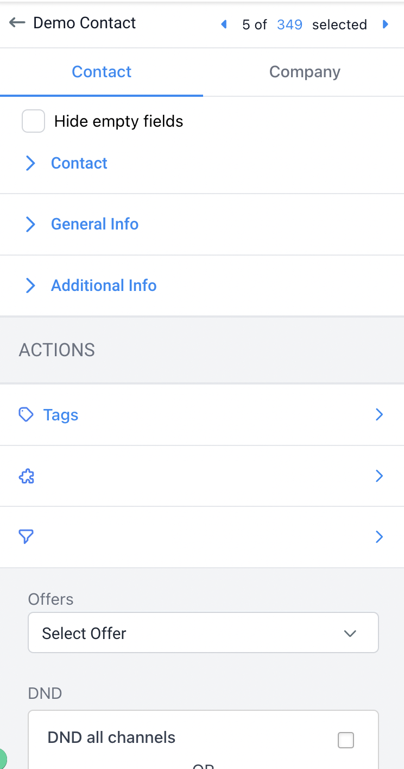Open the Tags action row

point(60,414)
